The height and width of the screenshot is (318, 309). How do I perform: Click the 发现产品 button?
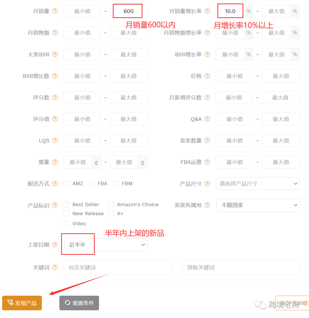pyautogui.click(x=22, y=303)
